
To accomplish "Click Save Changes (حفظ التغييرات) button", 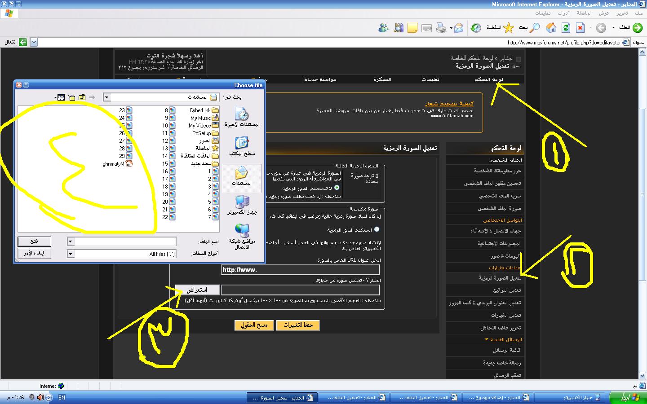I will [x=298, y=325].
